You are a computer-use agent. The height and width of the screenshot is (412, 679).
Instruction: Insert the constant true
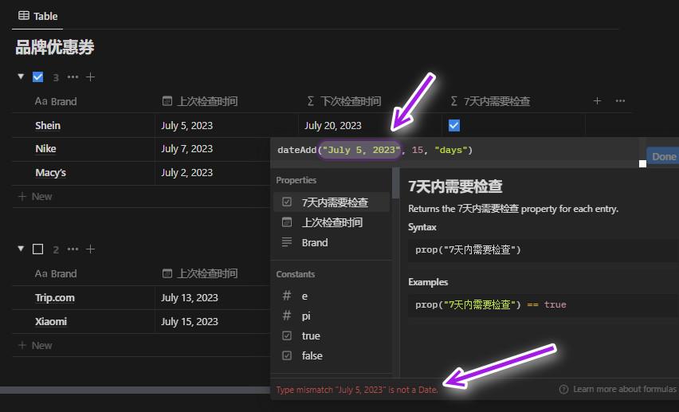332,335
